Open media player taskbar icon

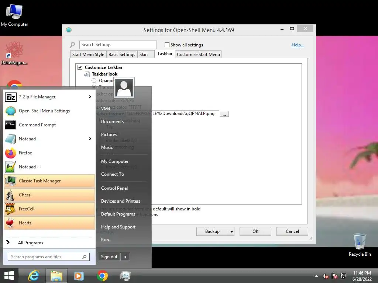pos(79,276)
